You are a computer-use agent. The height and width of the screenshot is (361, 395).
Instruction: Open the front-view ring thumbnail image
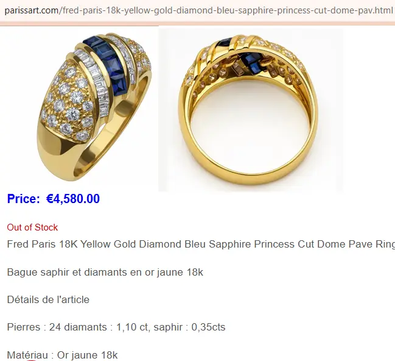(94, 107)
